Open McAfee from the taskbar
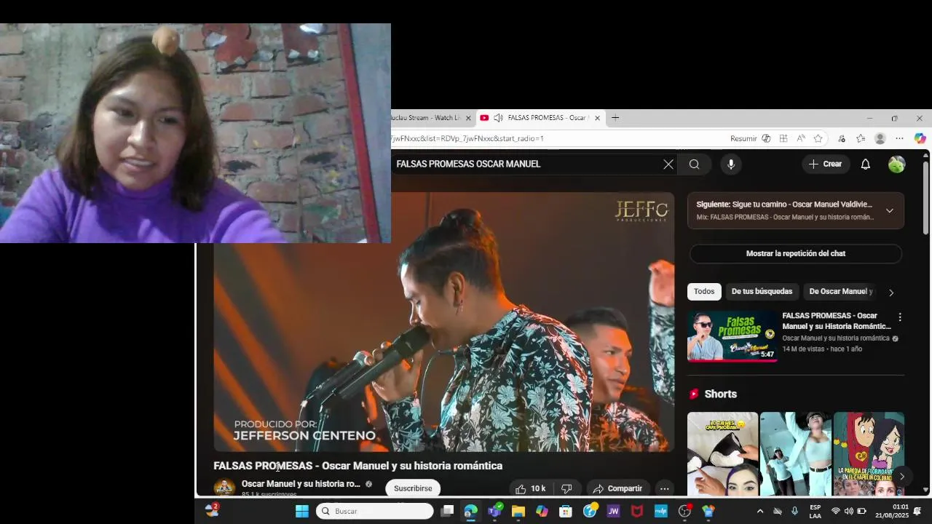This screenshot has height=524, width=932. 637,511
